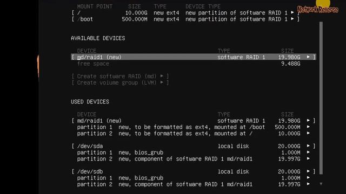
Task: Select raid partition 1 mounted at /boot
Action: (194, 127)
